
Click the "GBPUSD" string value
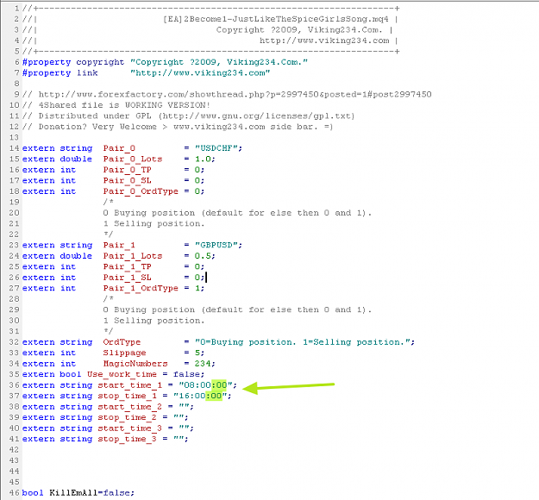216,245
